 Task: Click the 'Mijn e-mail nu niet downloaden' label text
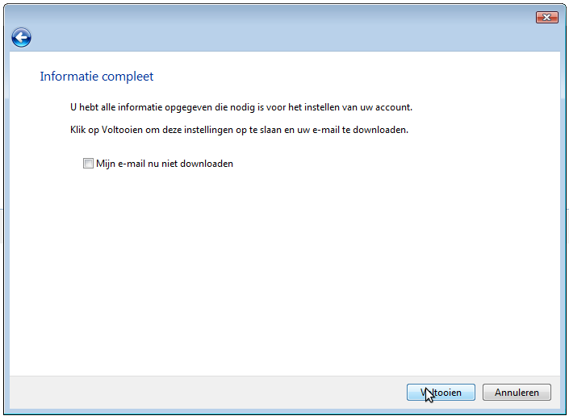tap(165, 164)
